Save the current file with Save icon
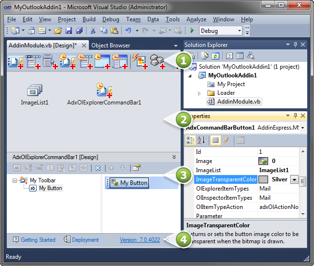The width and height of the screenshot is (314, 266). (69, 30)
